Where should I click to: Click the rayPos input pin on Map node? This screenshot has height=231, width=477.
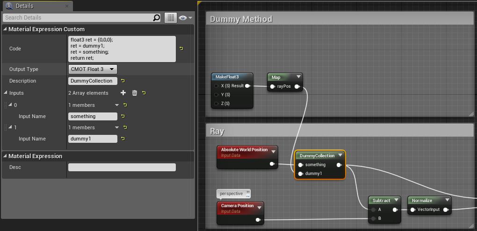[273, 86]
